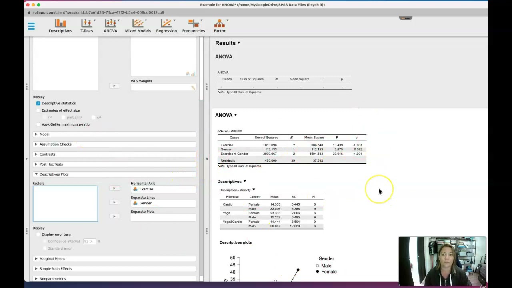This screenshot has height=288, width=512.
Task: Open the Factor module menu
Action: coord(220,26)
